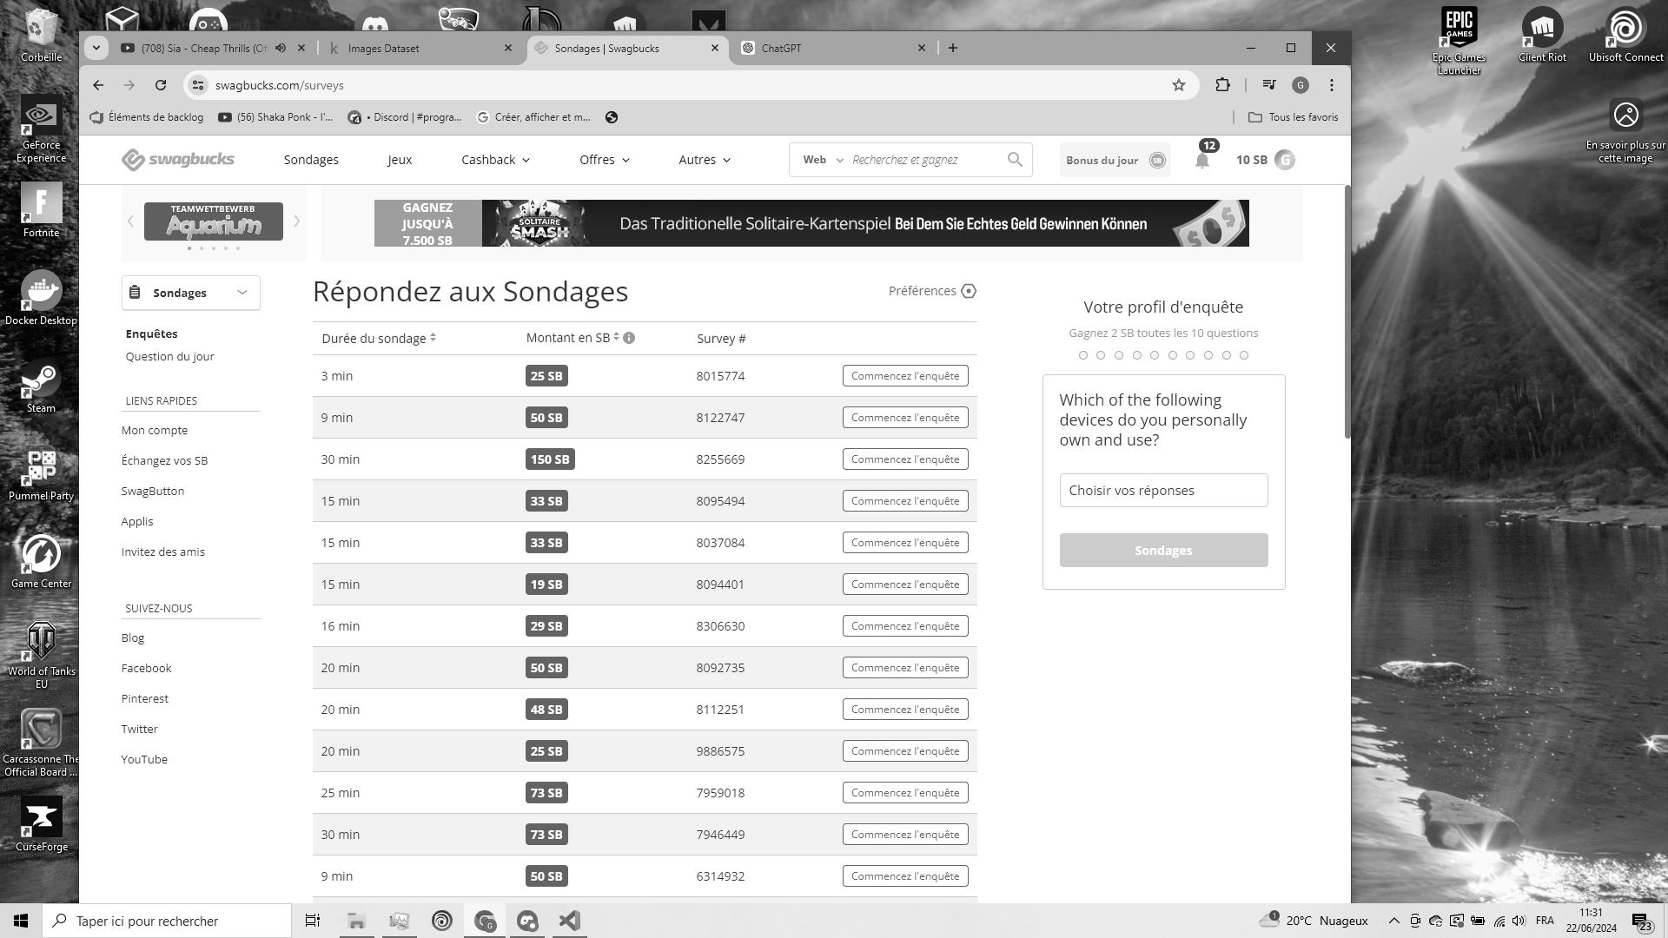
Task: Select the first carousel dot under Aquarium banner
Action: coord(189,248)
